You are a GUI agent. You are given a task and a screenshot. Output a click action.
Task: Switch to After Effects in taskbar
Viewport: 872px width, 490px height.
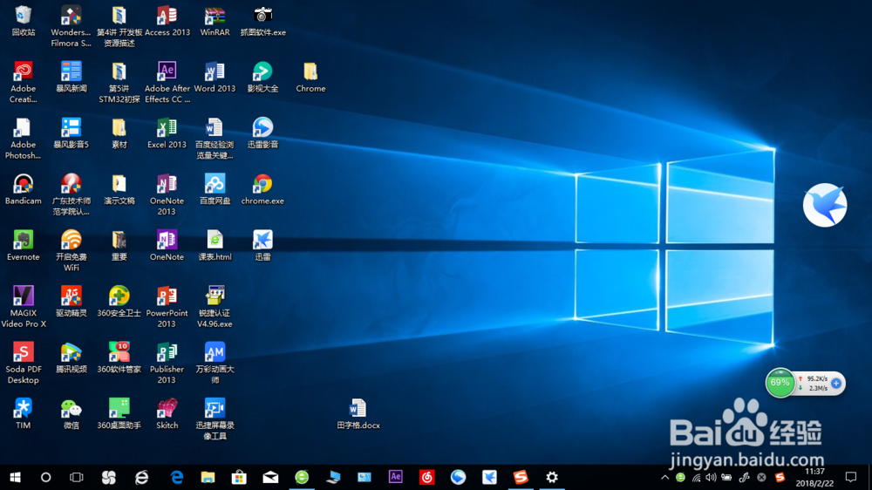[395, 477]
